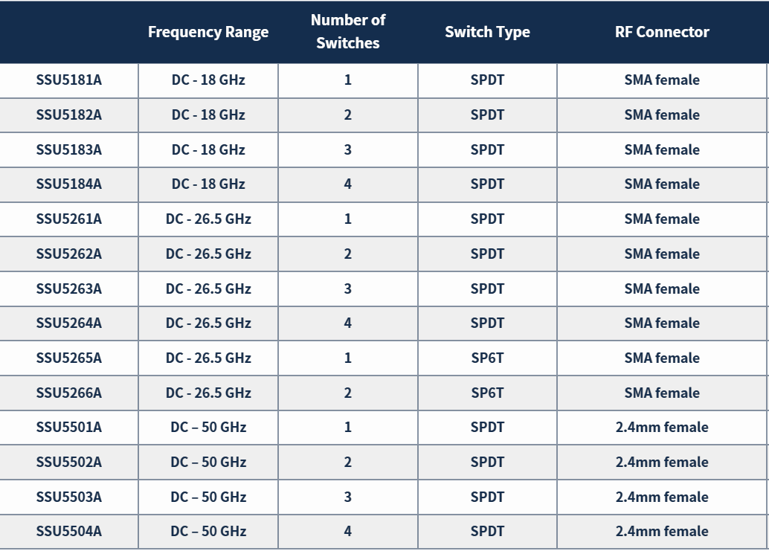The image size is (769, 551).
Task: Click DC – 50 GHz for SSU5503A
Action: 208,497
